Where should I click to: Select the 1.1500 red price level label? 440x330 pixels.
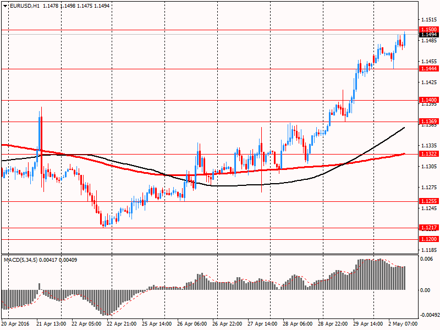pyautogui.click(x=428, y=30)
